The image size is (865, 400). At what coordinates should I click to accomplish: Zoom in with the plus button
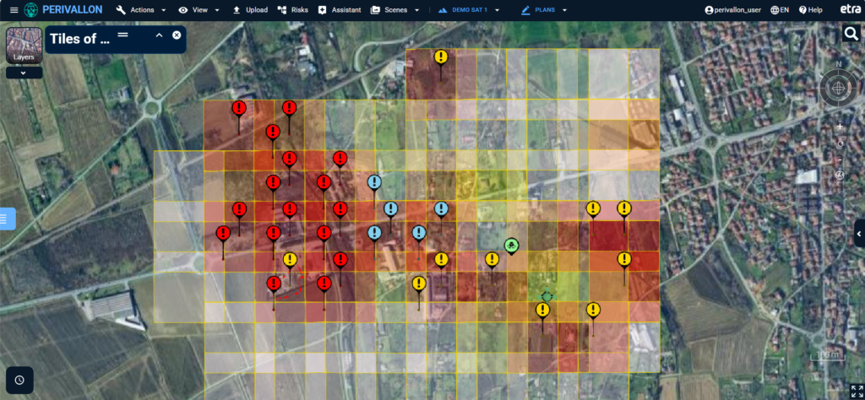[840, 127]
